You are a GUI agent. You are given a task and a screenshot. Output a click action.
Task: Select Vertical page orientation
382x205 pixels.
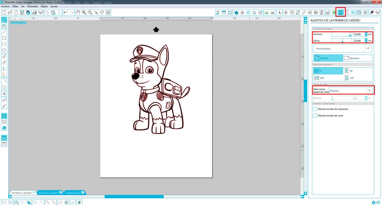point(328,58)
